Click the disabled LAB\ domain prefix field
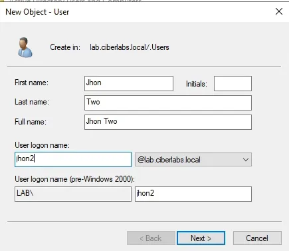Viewport: 289px width, 251px height. 73,194
